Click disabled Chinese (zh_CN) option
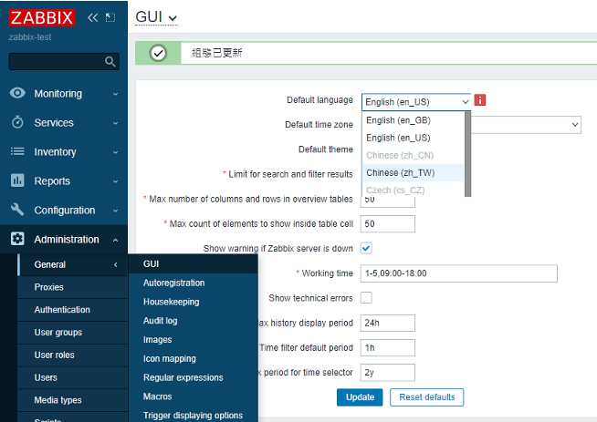This screenshot has height=422, width=597. click(x=413, y=155)
